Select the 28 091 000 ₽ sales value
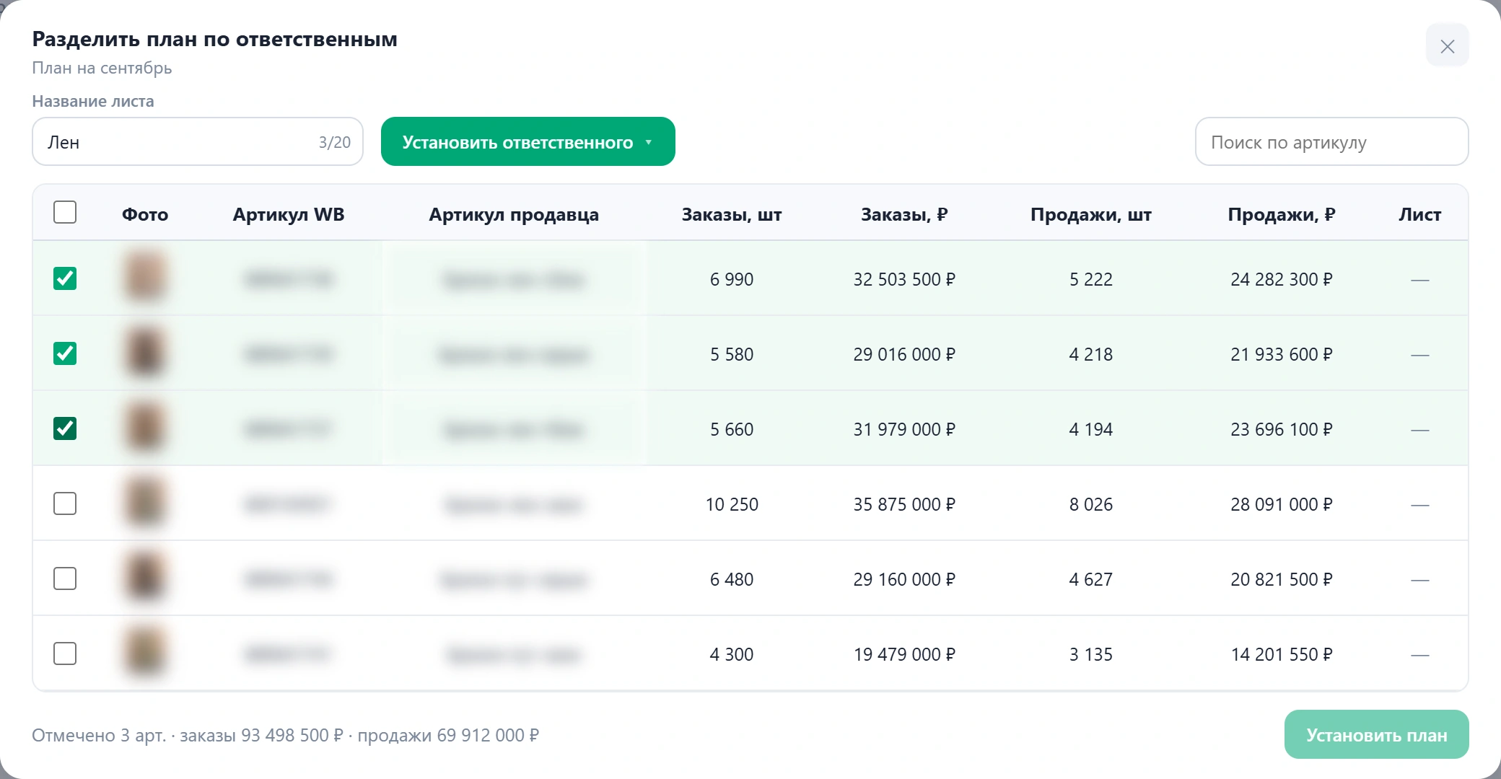 tap(1282, 504)
